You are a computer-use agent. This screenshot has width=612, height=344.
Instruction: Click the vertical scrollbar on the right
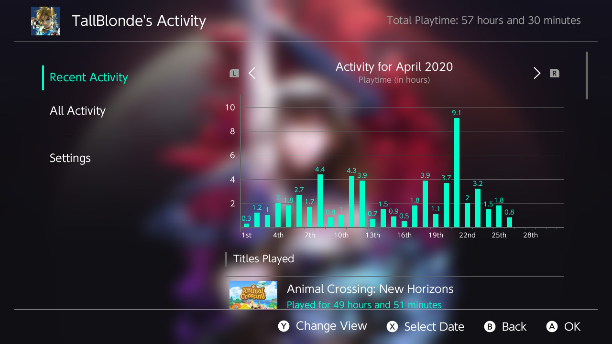(587, 75)
